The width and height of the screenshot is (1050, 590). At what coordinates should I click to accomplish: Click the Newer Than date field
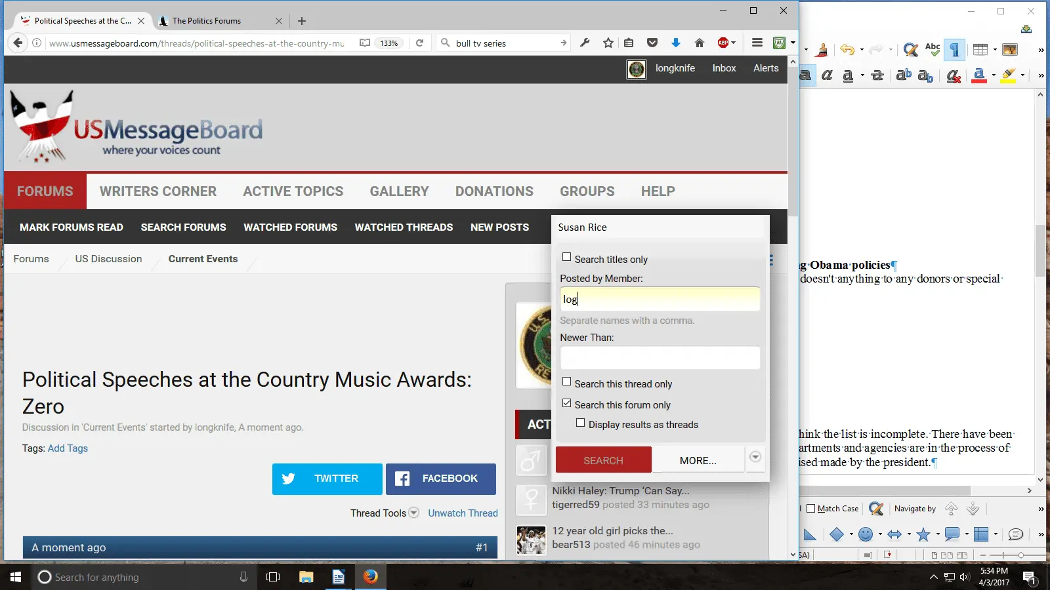tap(660, 358)
